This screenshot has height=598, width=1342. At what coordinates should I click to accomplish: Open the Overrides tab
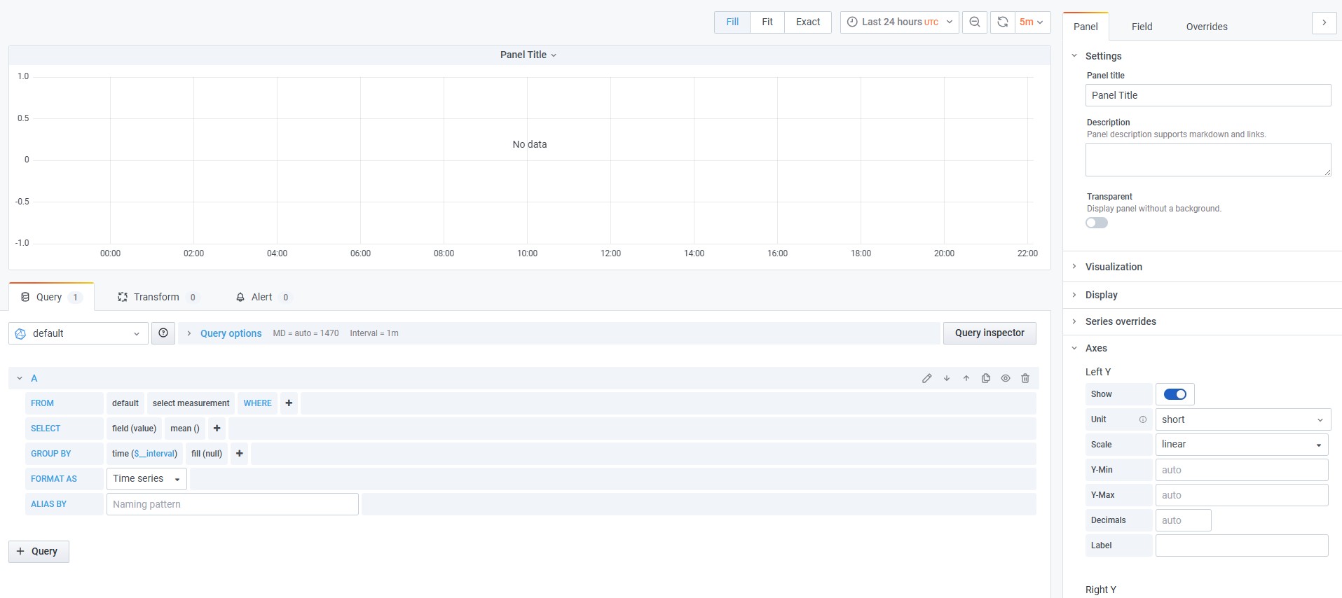(1206, 27)
